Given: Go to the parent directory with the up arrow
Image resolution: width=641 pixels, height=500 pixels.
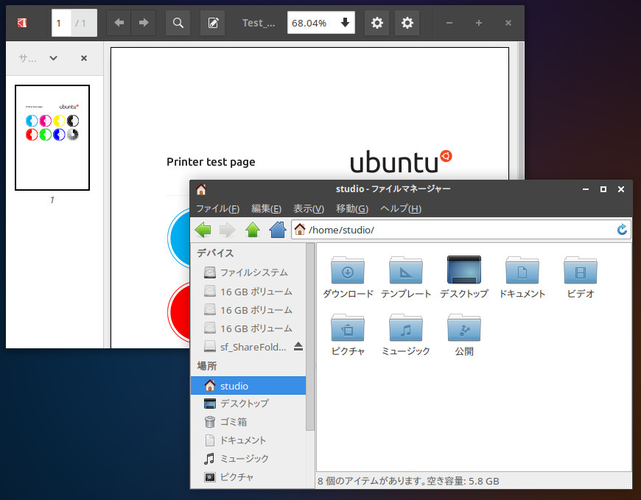Looking at the screenshot, I should pyautogui.click(x=253, y=230).
